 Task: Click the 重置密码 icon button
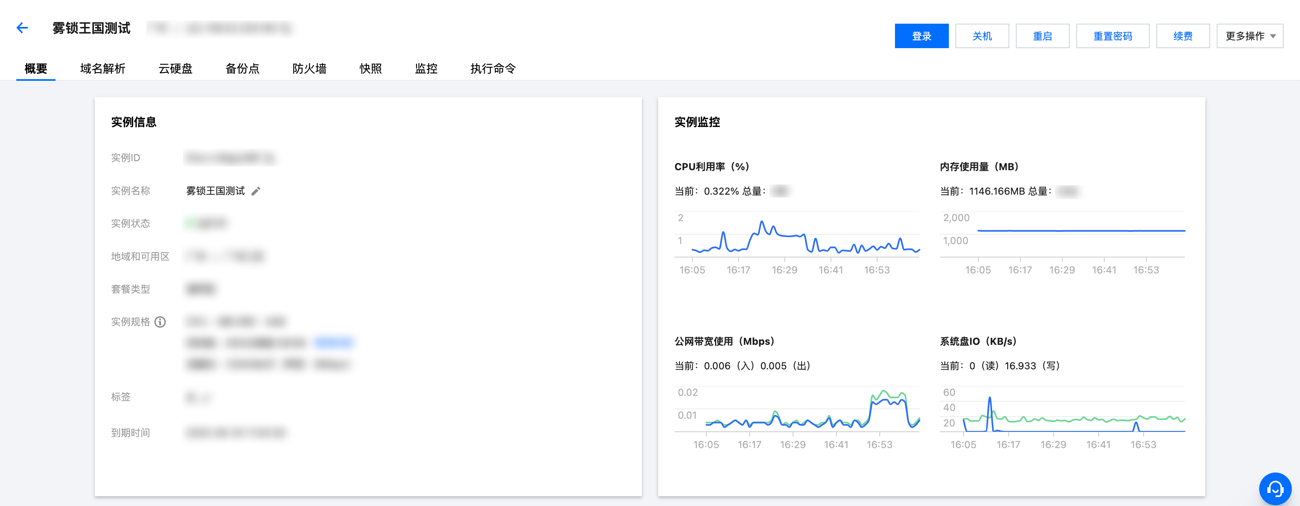(1112, 35)
